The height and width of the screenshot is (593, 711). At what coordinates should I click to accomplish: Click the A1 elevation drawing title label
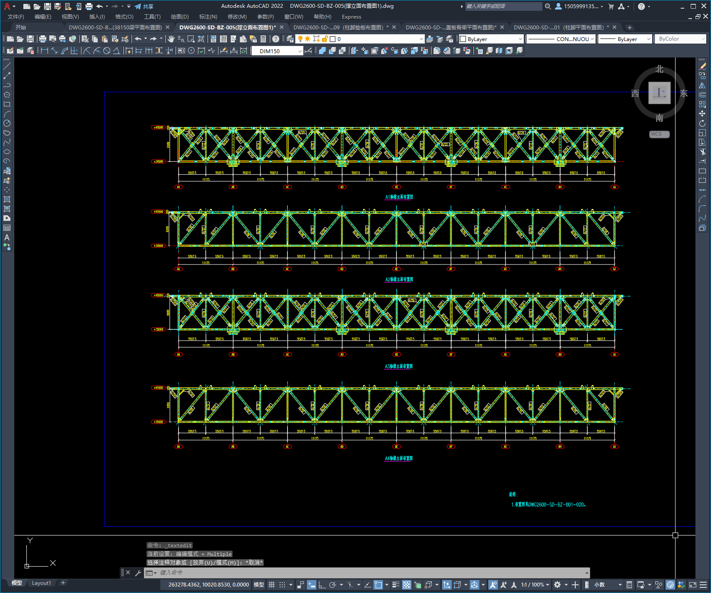pyautogui.click(x=399, y=197)
